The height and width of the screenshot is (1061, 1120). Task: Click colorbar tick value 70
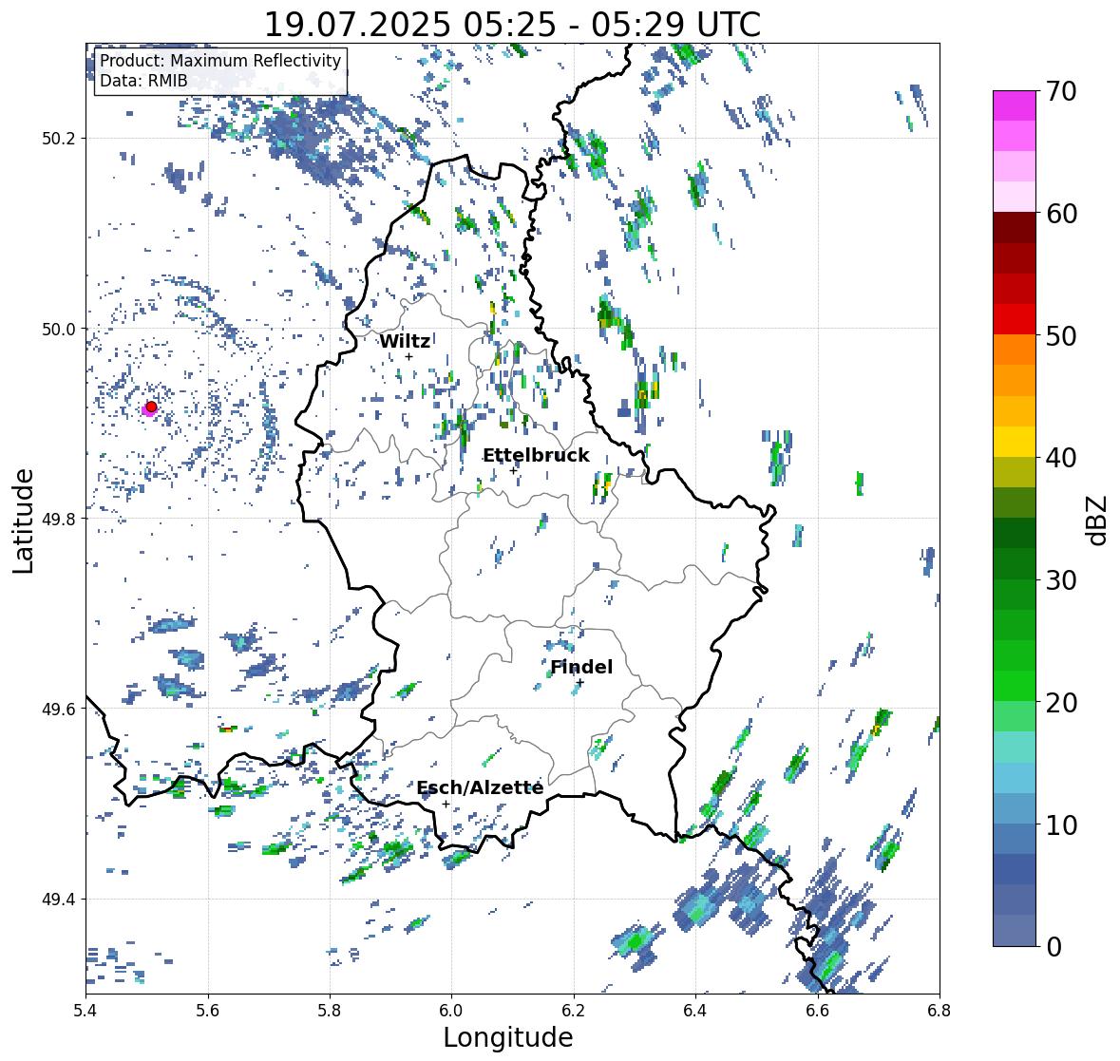coord(1061,91)
